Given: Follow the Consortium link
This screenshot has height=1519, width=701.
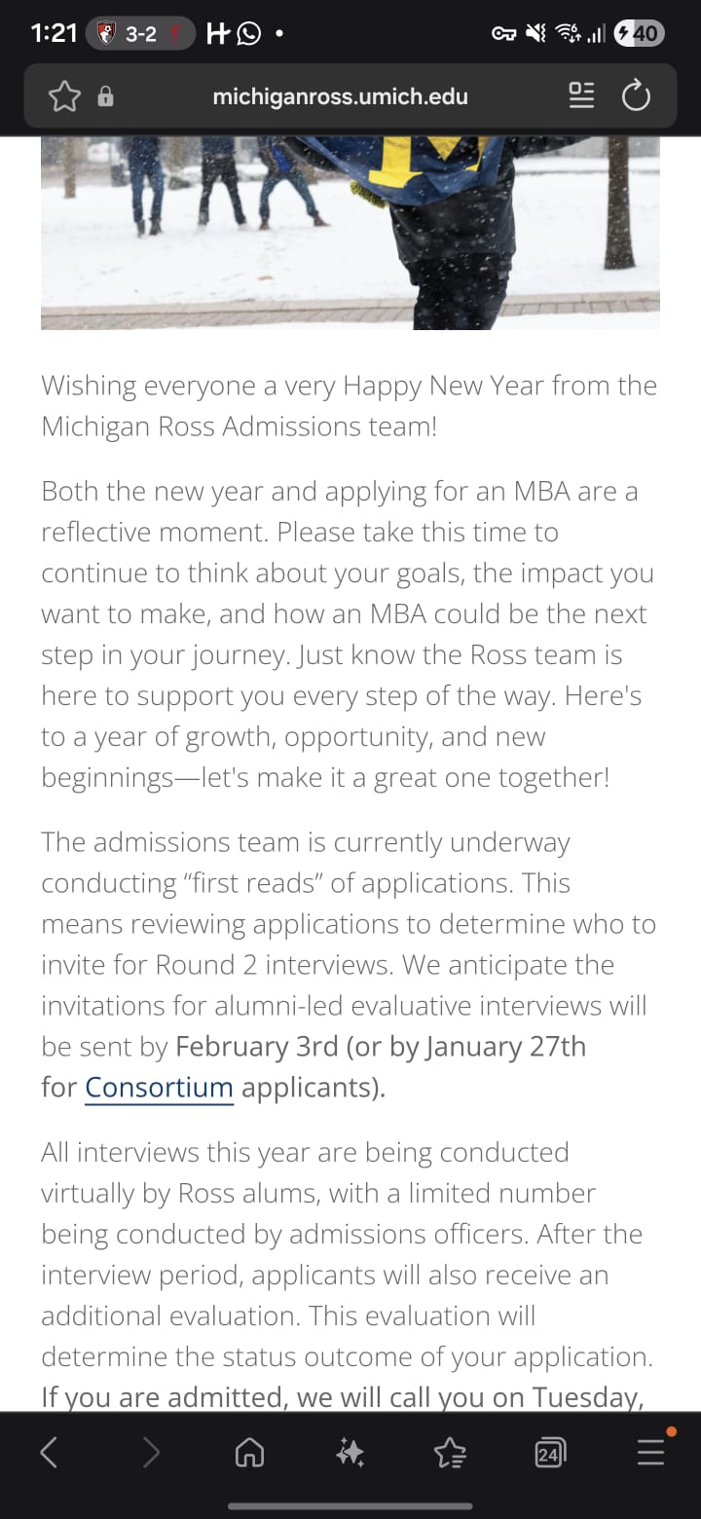Looking at the screenshot, I should point(160,1087).
